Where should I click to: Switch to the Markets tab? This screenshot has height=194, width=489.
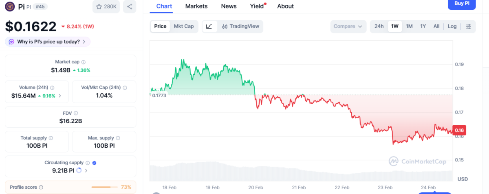point(196,6)
